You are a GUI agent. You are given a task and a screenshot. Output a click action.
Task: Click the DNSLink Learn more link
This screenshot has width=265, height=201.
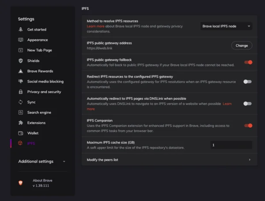point(227,104)
